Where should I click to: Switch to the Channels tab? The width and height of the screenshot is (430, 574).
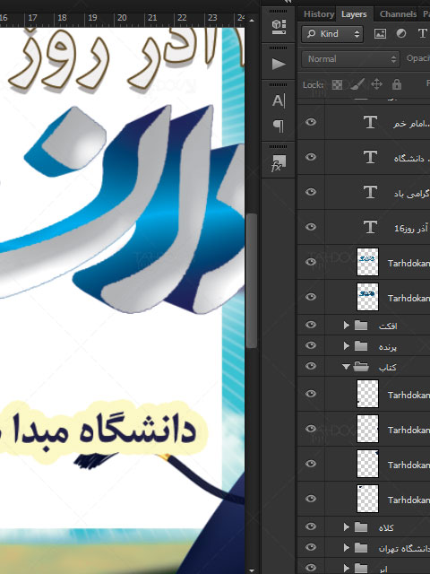coord(398,14)
